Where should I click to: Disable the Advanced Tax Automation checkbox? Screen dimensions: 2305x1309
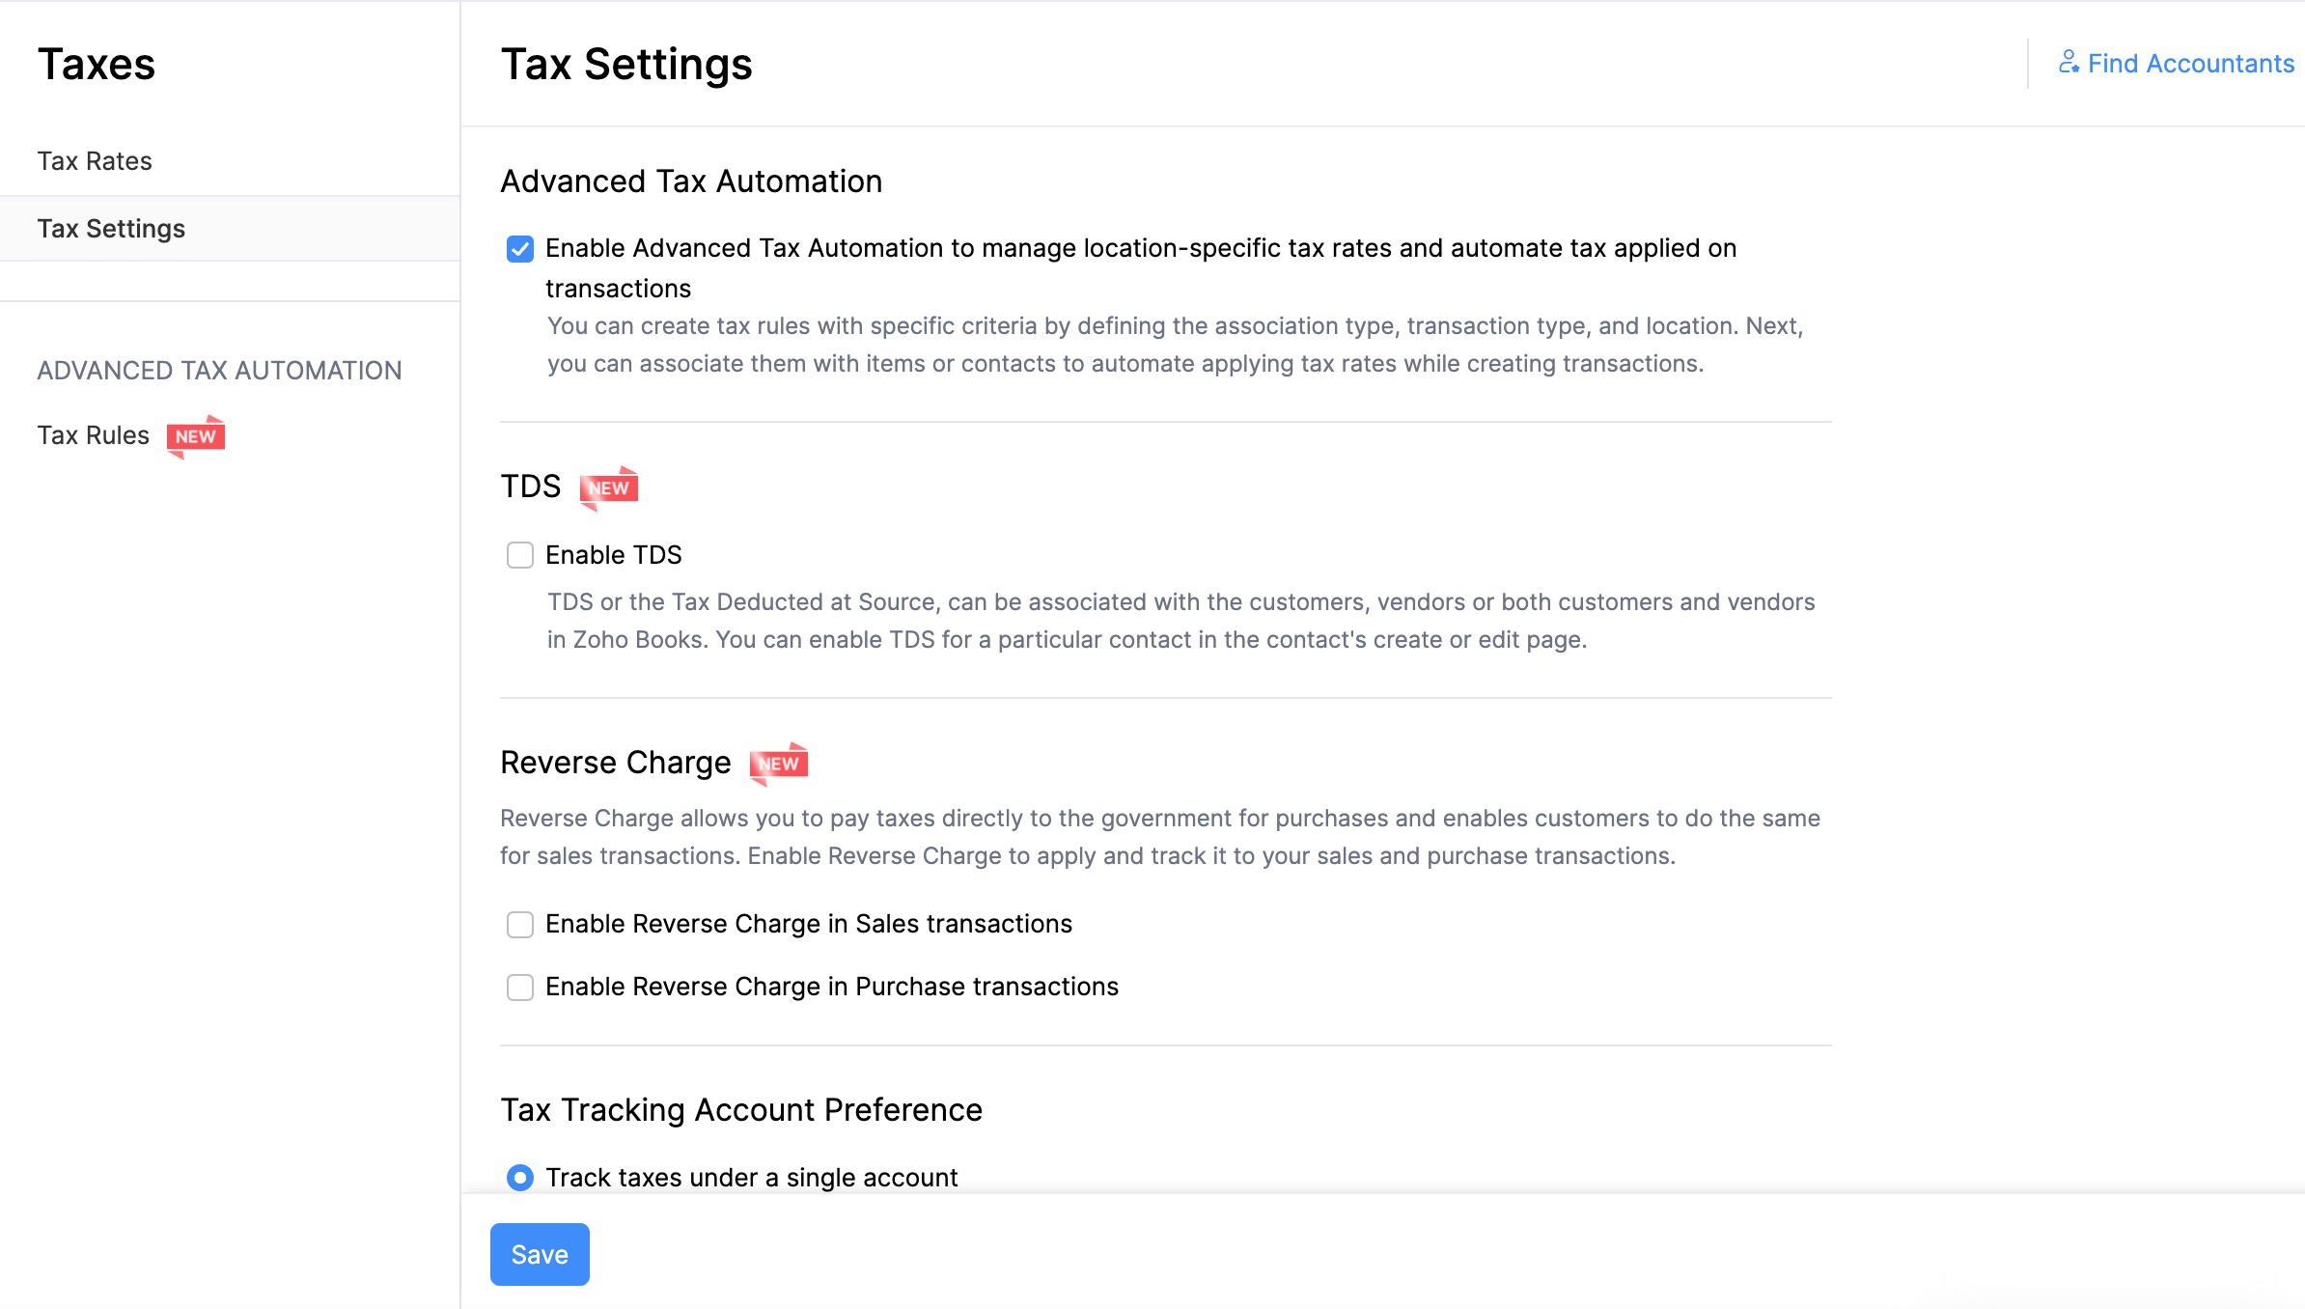(520, 249)
